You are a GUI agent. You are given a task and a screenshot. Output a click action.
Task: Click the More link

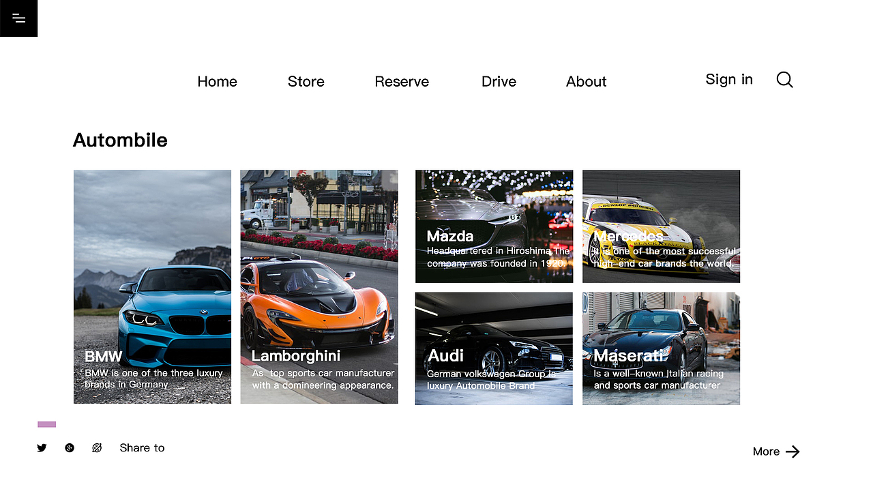tap(766, 451)
